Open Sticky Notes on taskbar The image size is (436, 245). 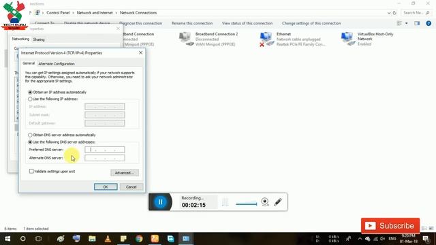coord(123,239)
